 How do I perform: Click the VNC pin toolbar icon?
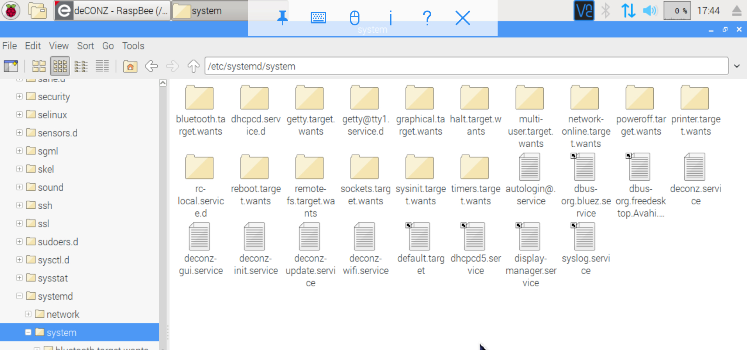[282, 18]
